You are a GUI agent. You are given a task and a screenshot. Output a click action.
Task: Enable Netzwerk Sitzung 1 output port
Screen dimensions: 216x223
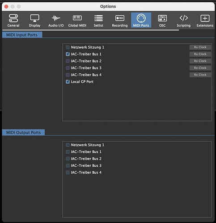coord(68,145)
